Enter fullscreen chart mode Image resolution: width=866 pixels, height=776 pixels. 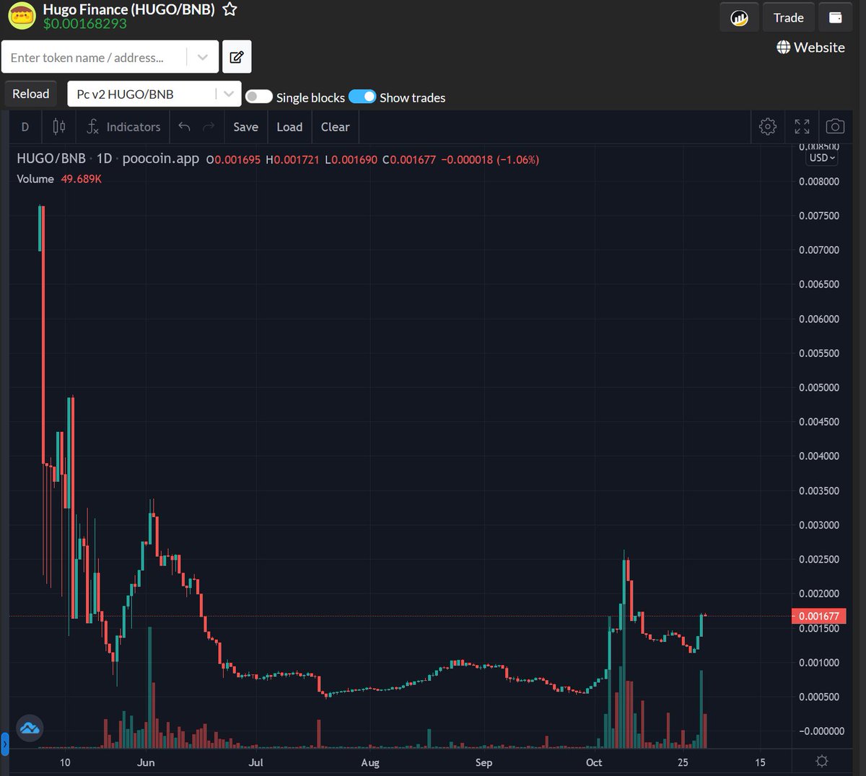(802, 126)
